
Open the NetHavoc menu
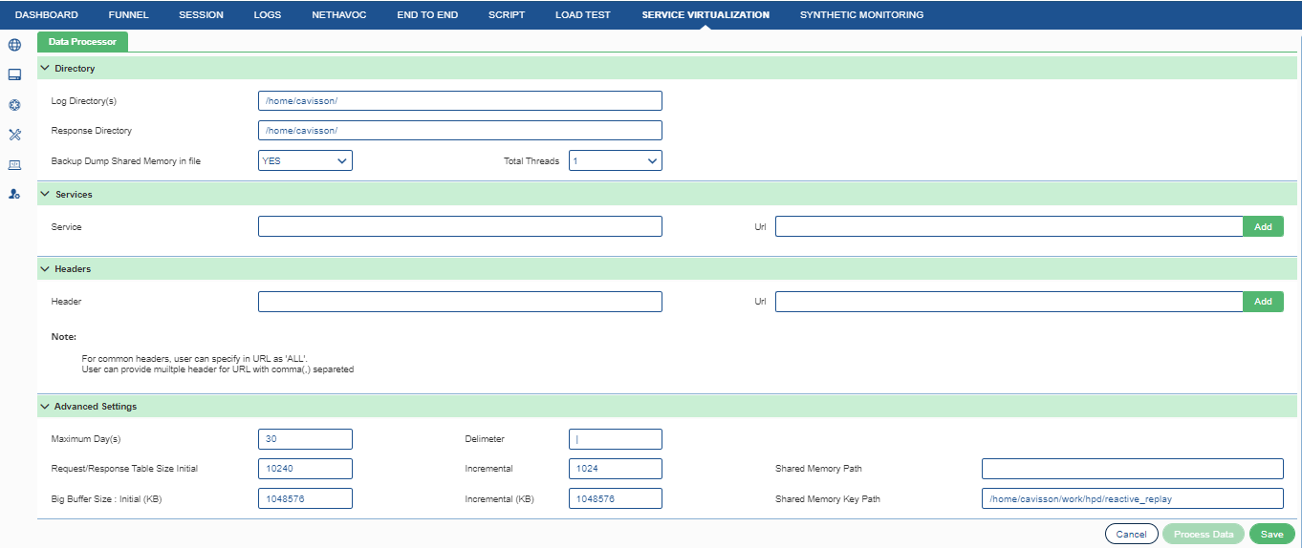pyautogui.click(x=339, y=15)
